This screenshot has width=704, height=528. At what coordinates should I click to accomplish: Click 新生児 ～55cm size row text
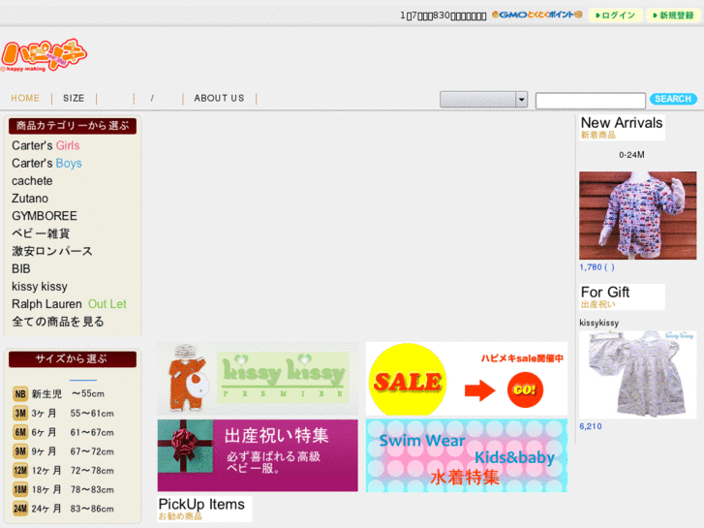(x=68, y=394)
